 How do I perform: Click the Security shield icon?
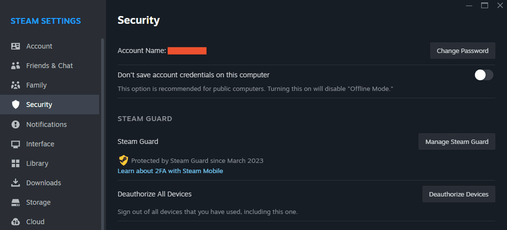click(16, 104)
